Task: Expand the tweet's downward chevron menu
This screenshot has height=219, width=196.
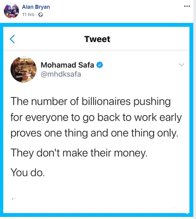Action: coord(181,65)
